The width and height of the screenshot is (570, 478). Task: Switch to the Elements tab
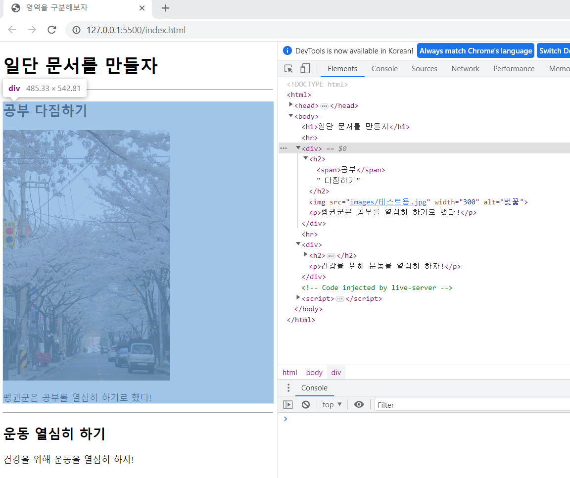pos(342,69)
